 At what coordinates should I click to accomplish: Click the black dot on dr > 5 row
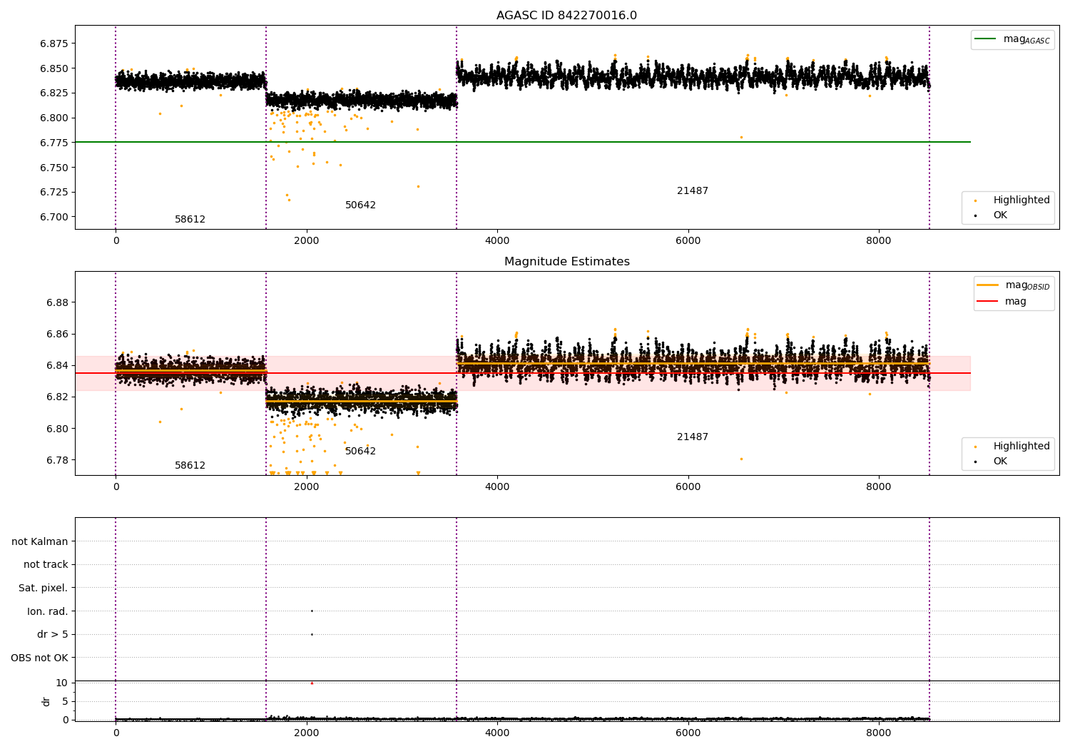tap(312, 634)
